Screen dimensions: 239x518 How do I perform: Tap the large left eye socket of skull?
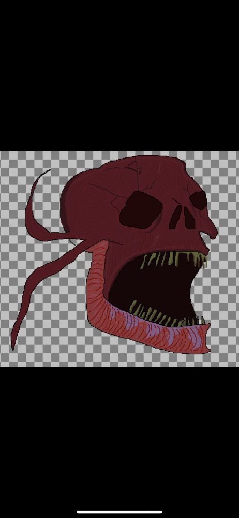point(141,210)
